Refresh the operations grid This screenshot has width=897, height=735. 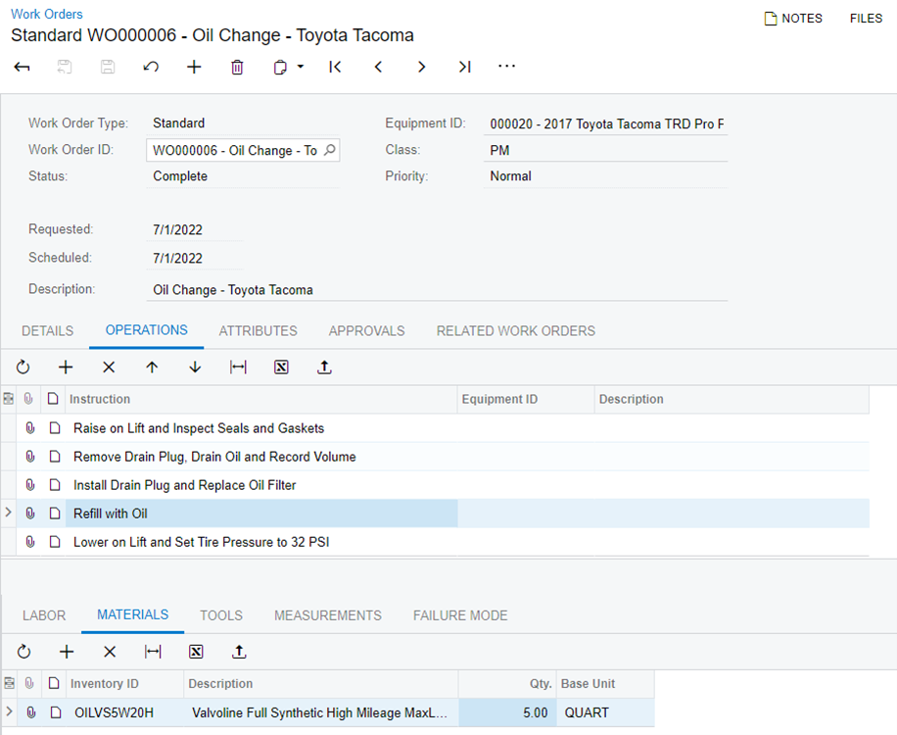click(23, 367)
